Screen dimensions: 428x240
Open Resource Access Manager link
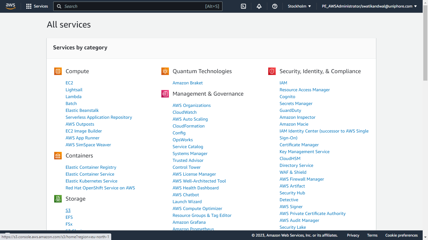click(305, 90)
